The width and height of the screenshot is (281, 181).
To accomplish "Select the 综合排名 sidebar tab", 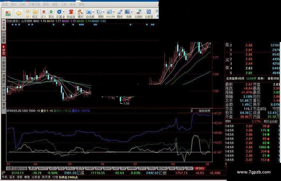I will (x=4, y=93).
